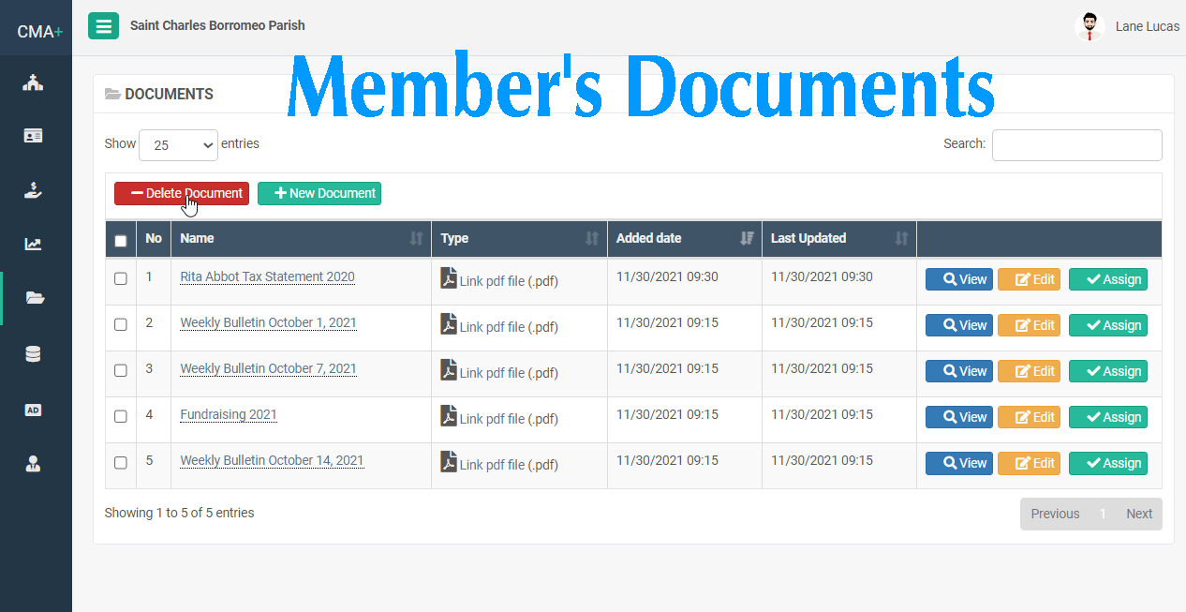
Task: Click the Search input field
Action: (1076, 145)
